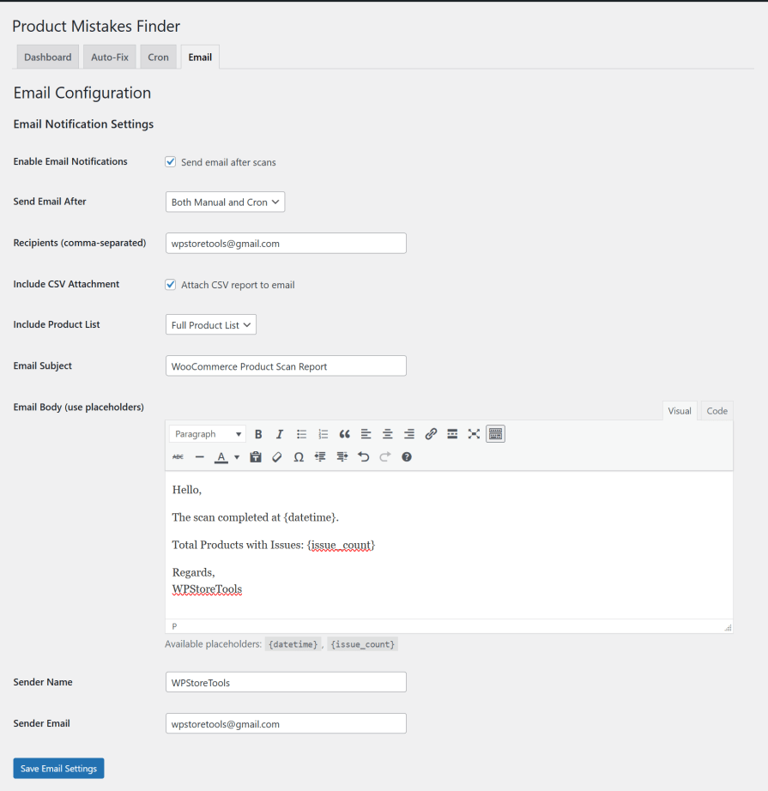Switch to the Auto-Fix tab
This screenshot has height=791, width=768.
(x=110, y=57)
